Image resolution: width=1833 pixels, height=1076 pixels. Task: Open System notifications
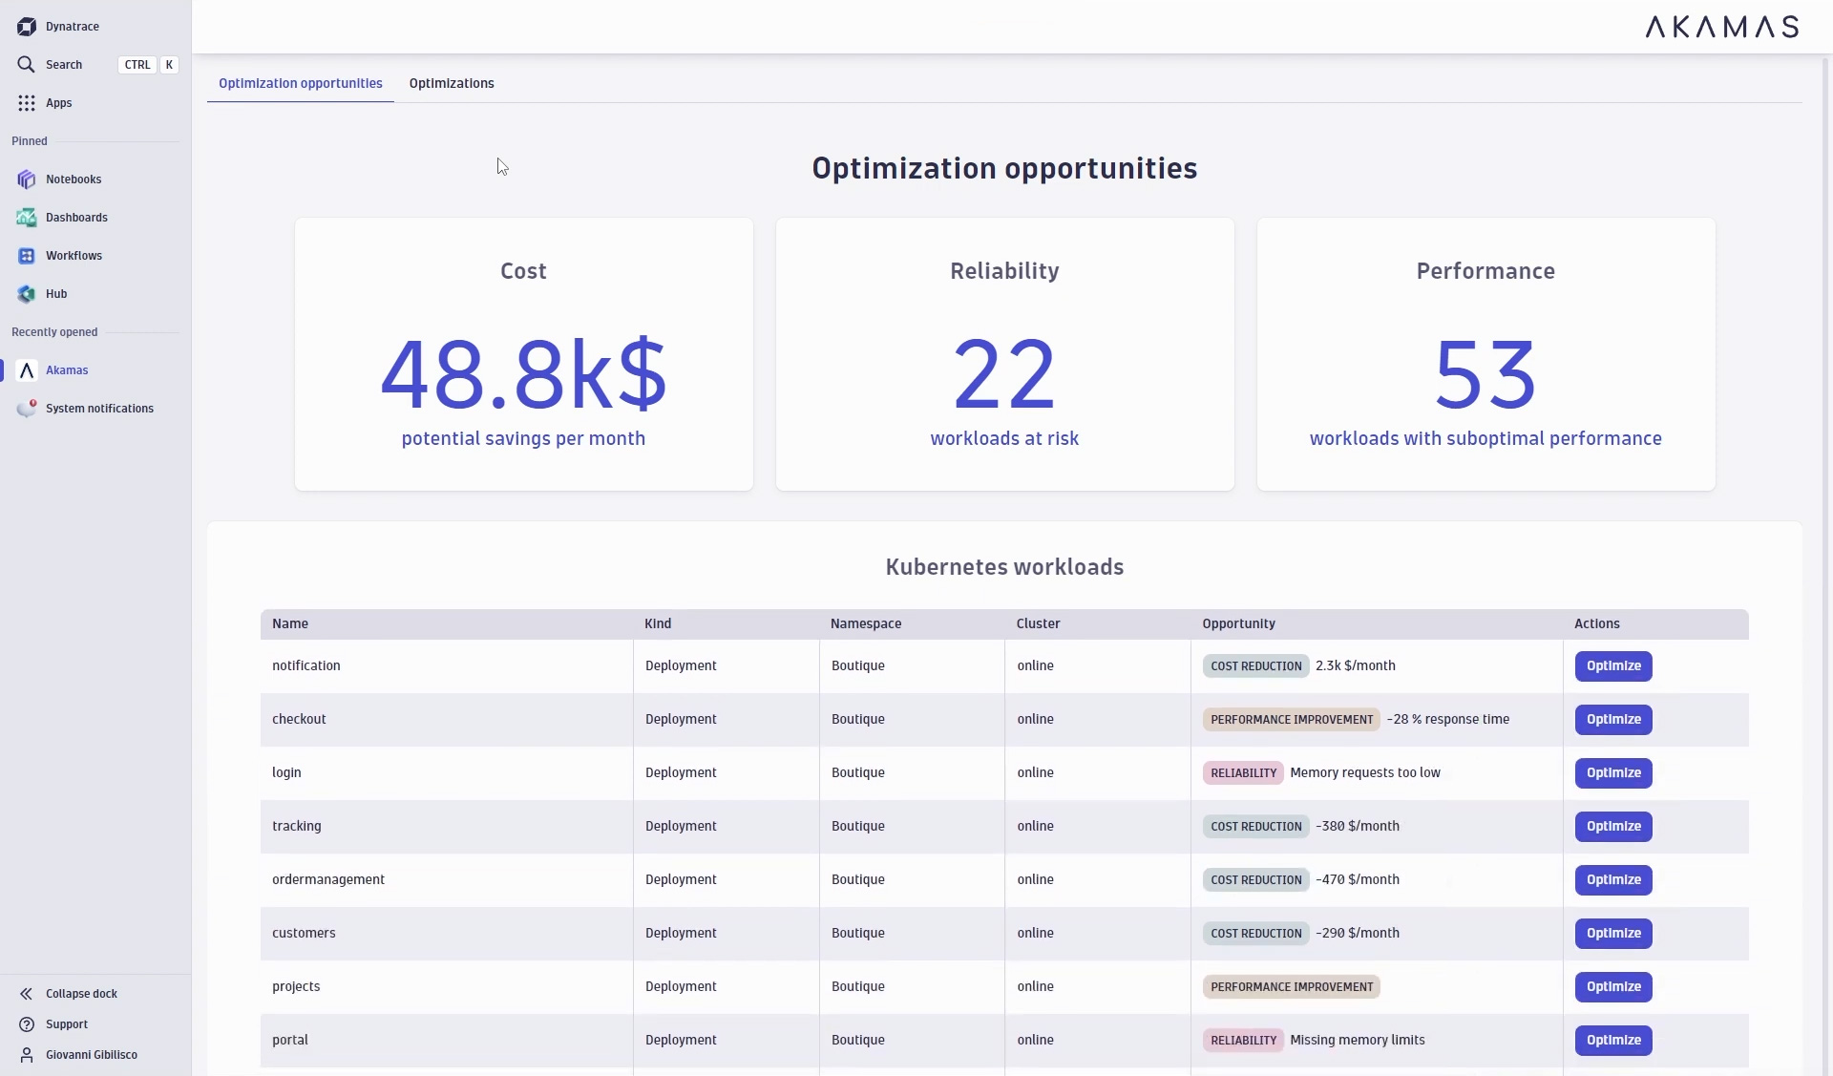99,408
